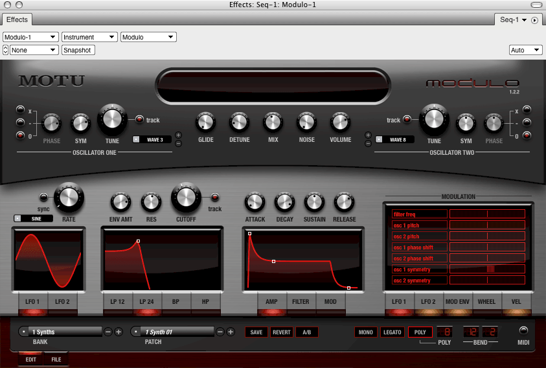Image resolution: width=546 pixels, height=368 pixels.
Task: Click the REVERT button
Action: coord(281,332)
